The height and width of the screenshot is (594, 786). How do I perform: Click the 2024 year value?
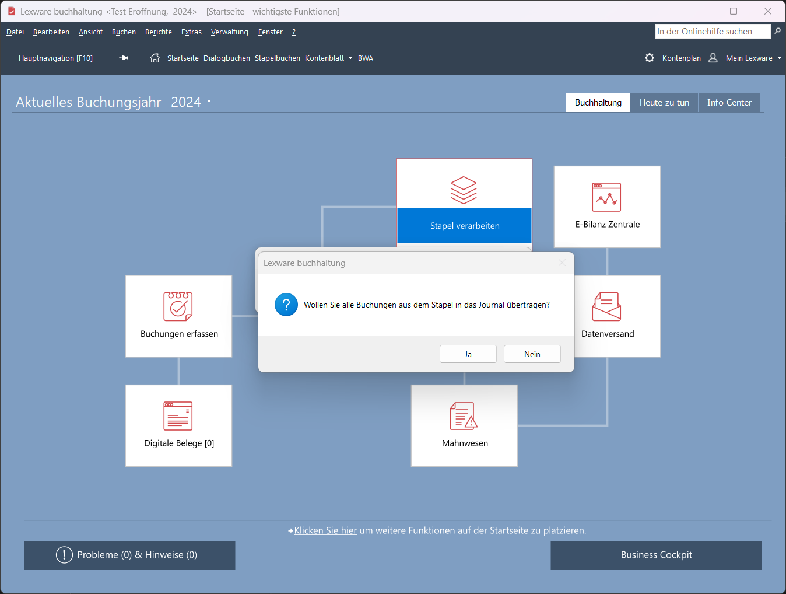186,102
